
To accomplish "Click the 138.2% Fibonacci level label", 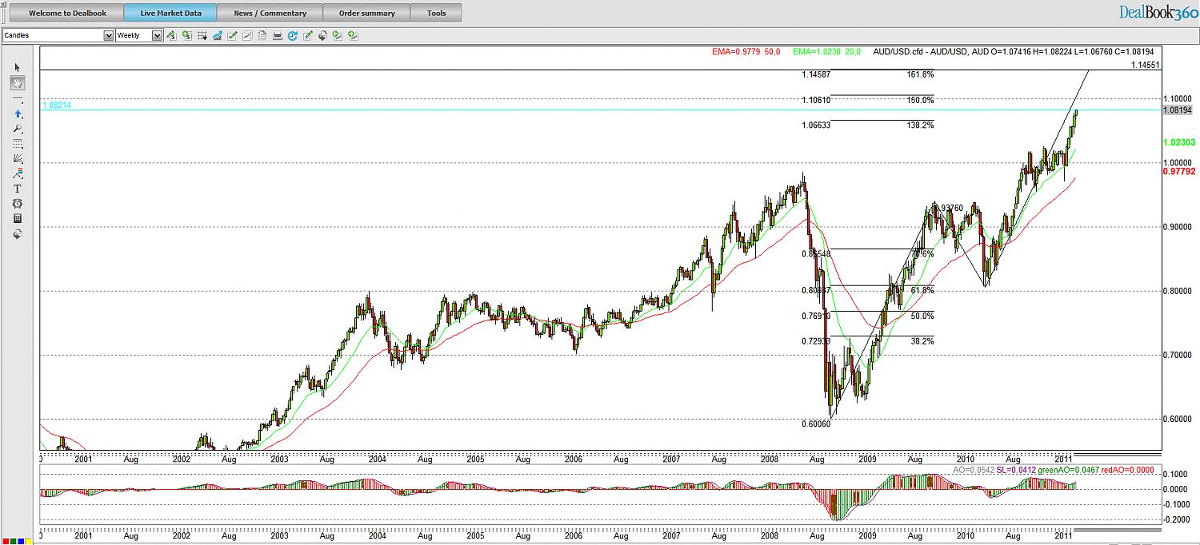I will point(920,125).
